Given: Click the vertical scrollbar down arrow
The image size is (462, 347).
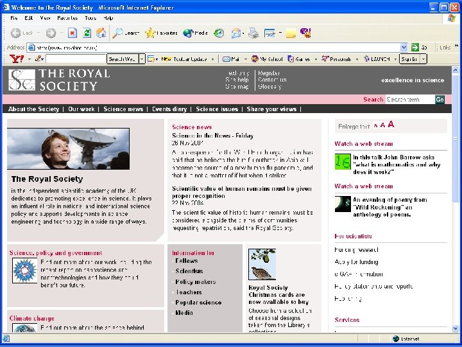Looking at the screenshot, I should pyautogui.click(x=456, y=328).
